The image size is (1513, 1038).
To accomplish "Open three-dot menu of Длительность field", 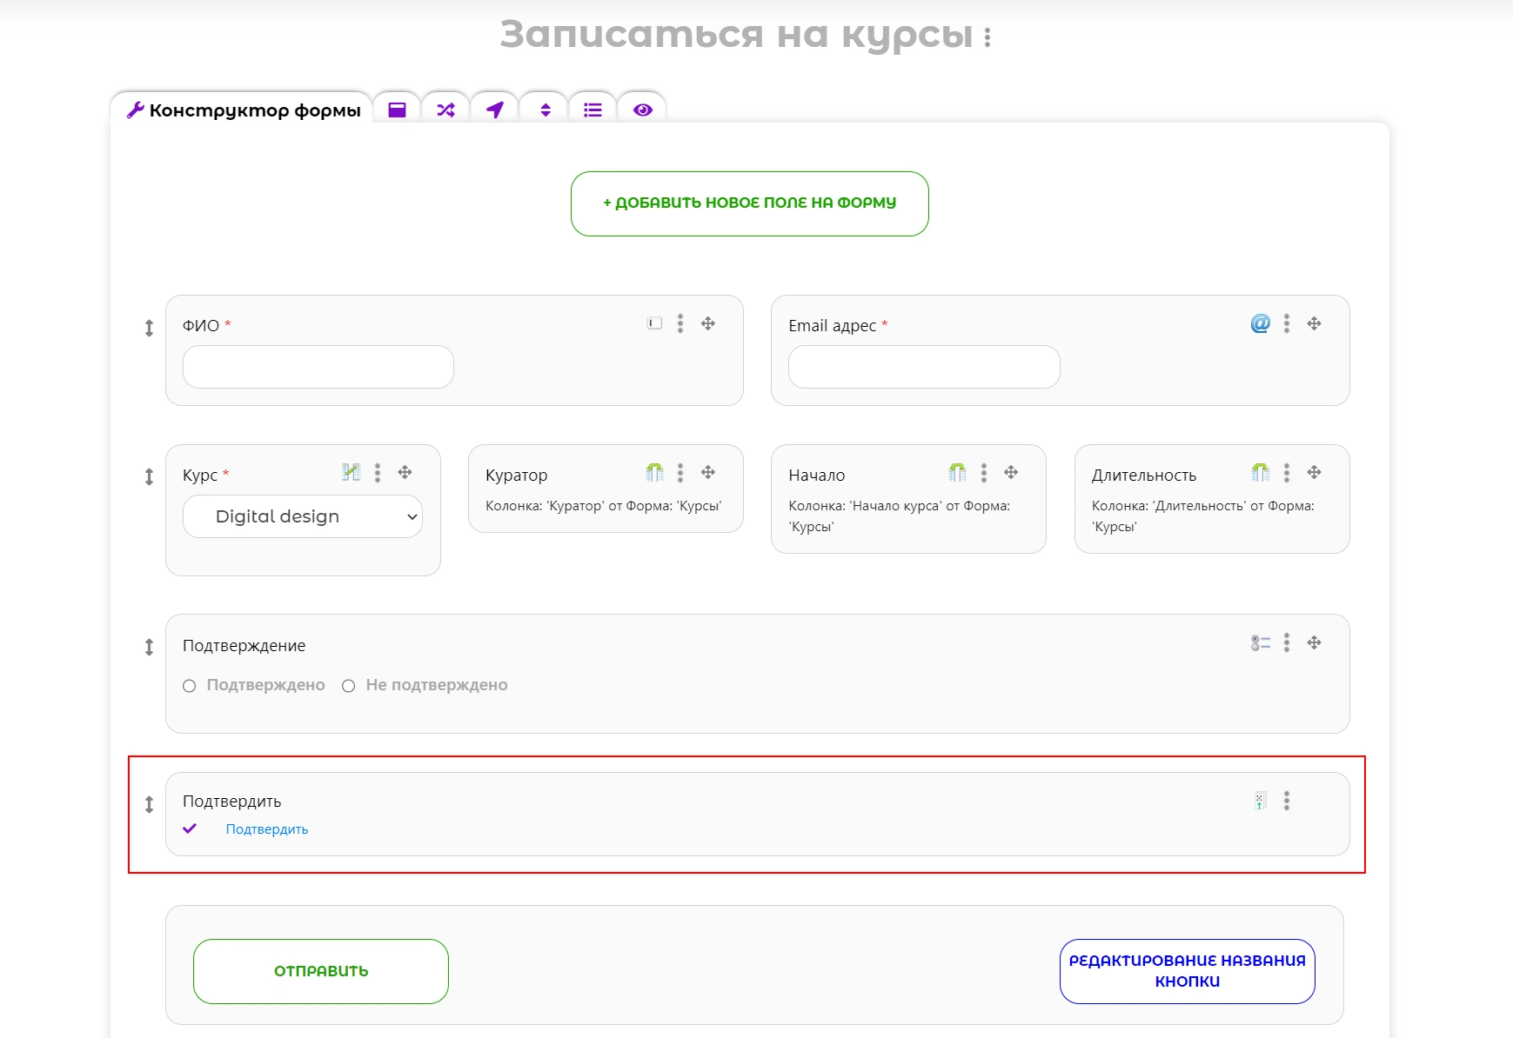I will [1287, 472].
